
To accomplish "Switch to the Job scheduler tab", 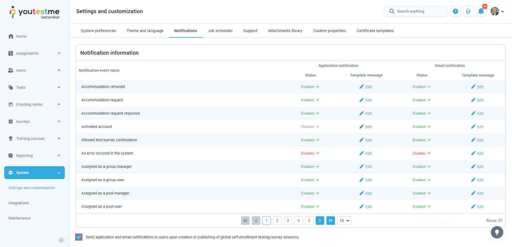I will 220,31.
